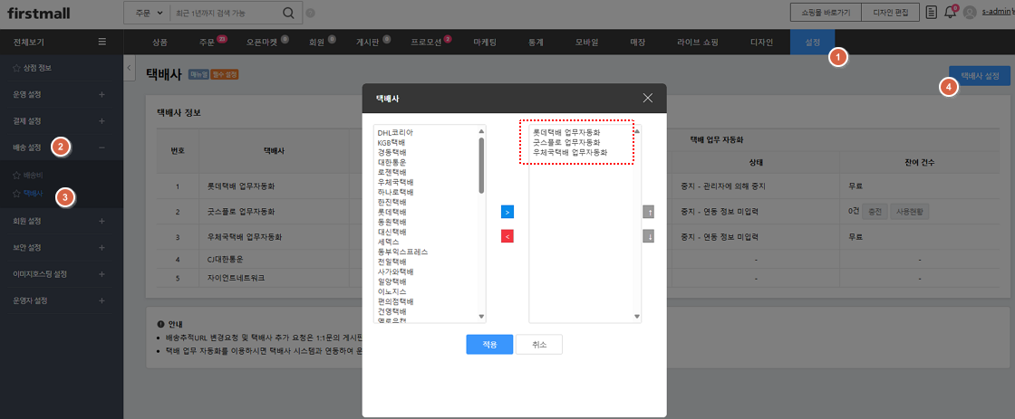Open the s-admin account link
The height and width of the screenshot is (419, 1015).
996,13
